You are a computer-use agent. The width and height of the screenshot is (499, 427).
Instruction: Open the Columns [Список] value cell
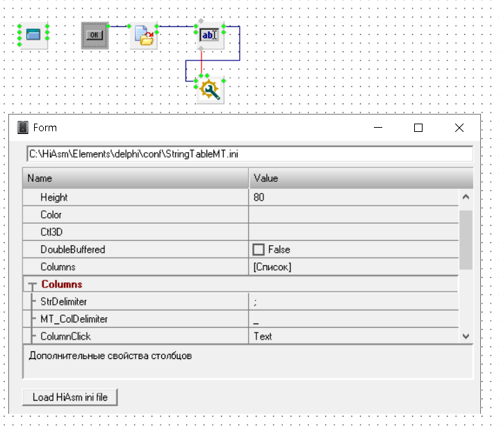(x=353, y=267)
